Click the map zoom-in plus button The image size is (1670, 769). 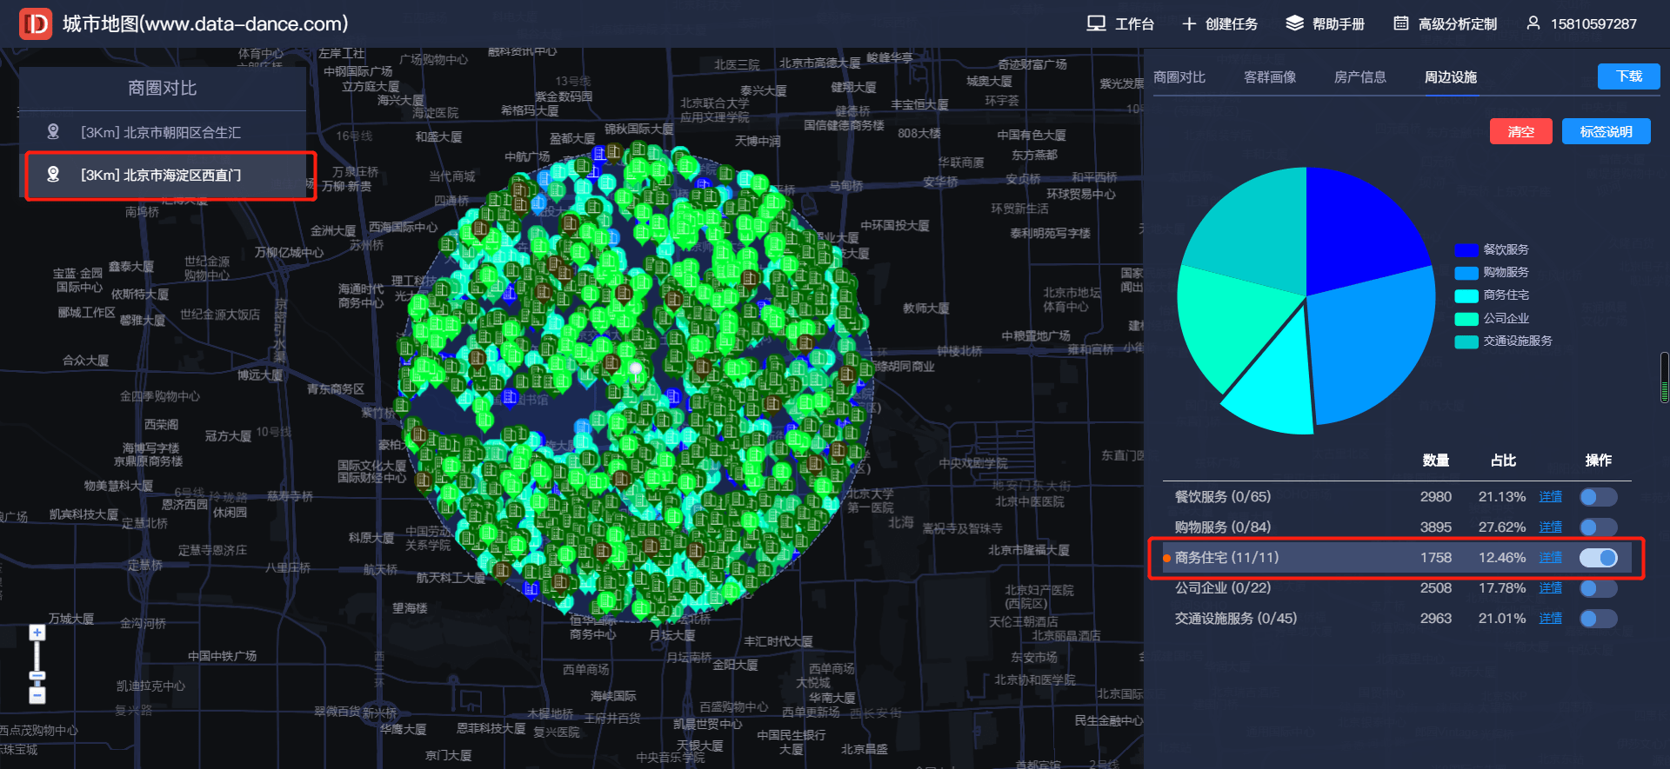[37, 633]
